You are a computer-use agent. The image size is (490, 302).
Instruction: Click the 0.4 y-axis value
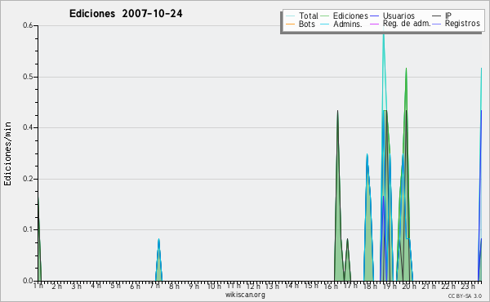(x=28, y=127)
